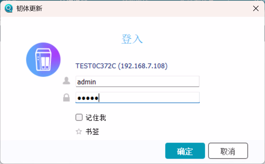Click the device name TEST0C372C
The image size is (265, 164).
click(96, 66)
